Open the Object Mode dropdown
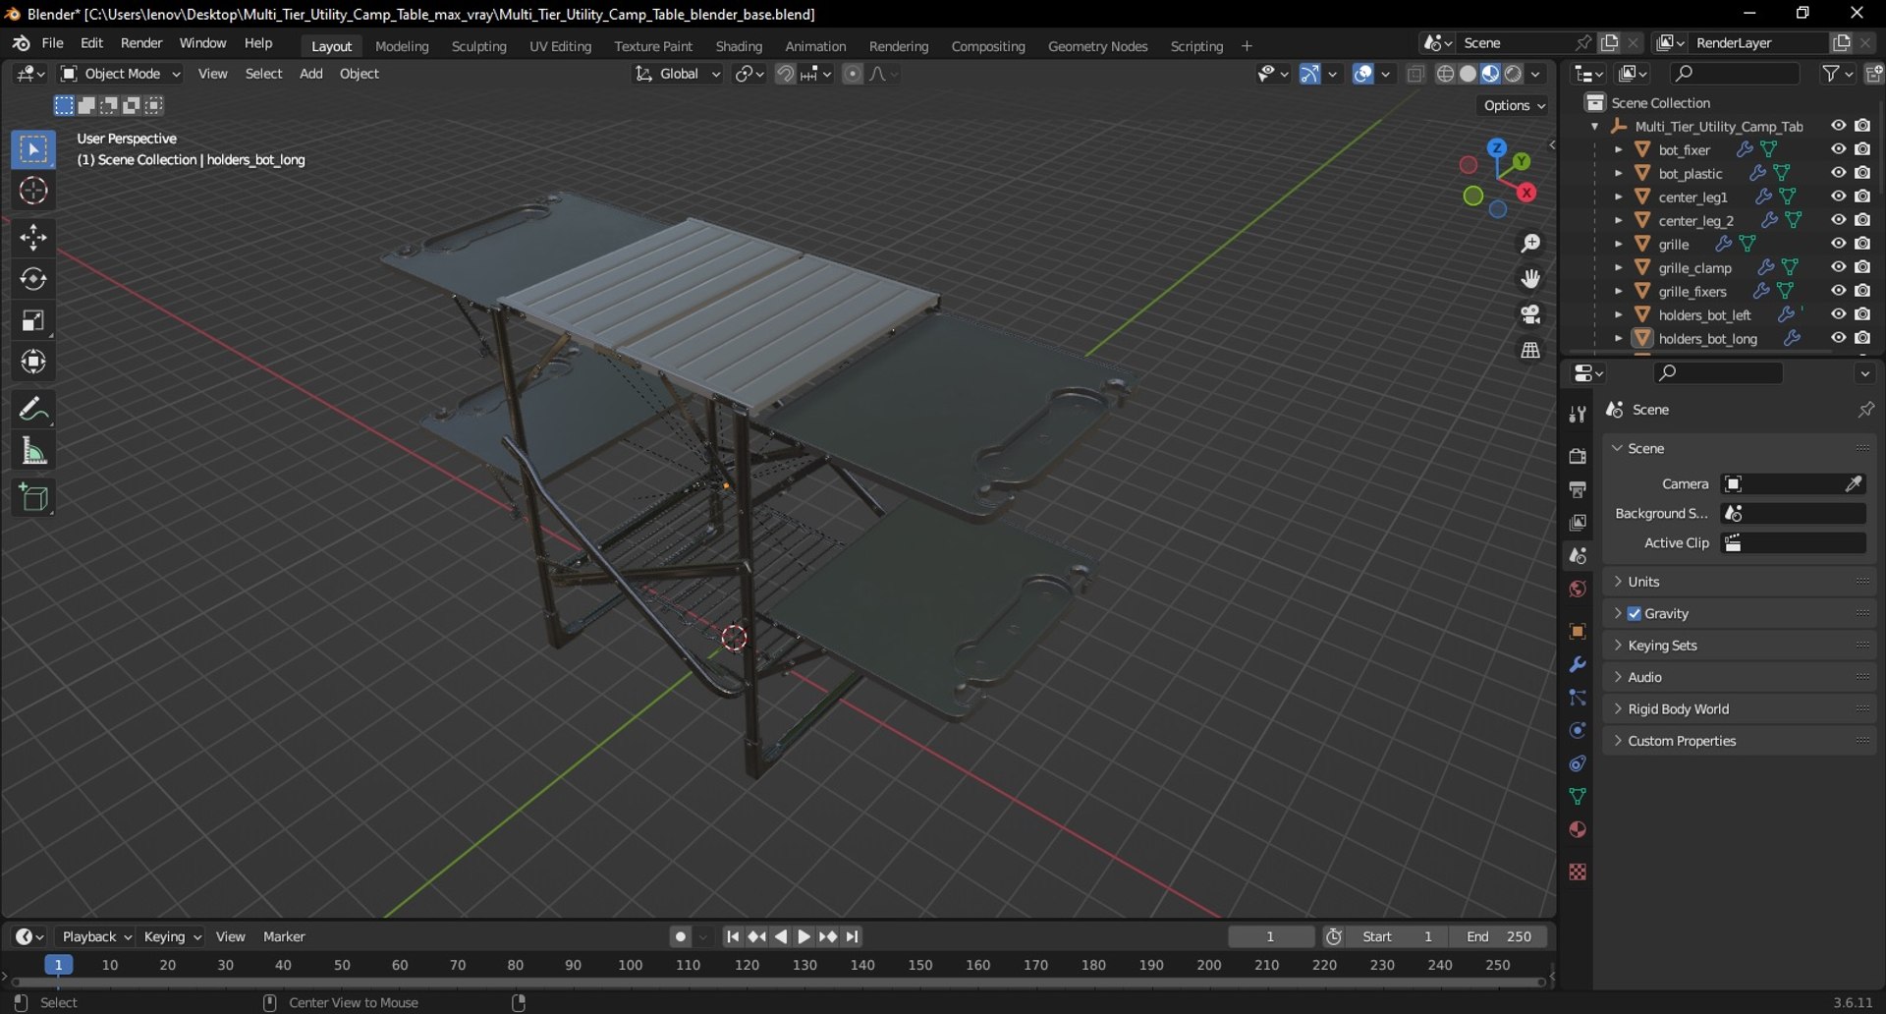This screenshot has height=1014, width=1886. pyautogui.click(x=121, y=74)
